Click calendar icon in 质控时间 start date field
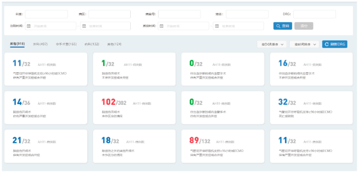The image size is (358, 172). [x=162, y=26]
